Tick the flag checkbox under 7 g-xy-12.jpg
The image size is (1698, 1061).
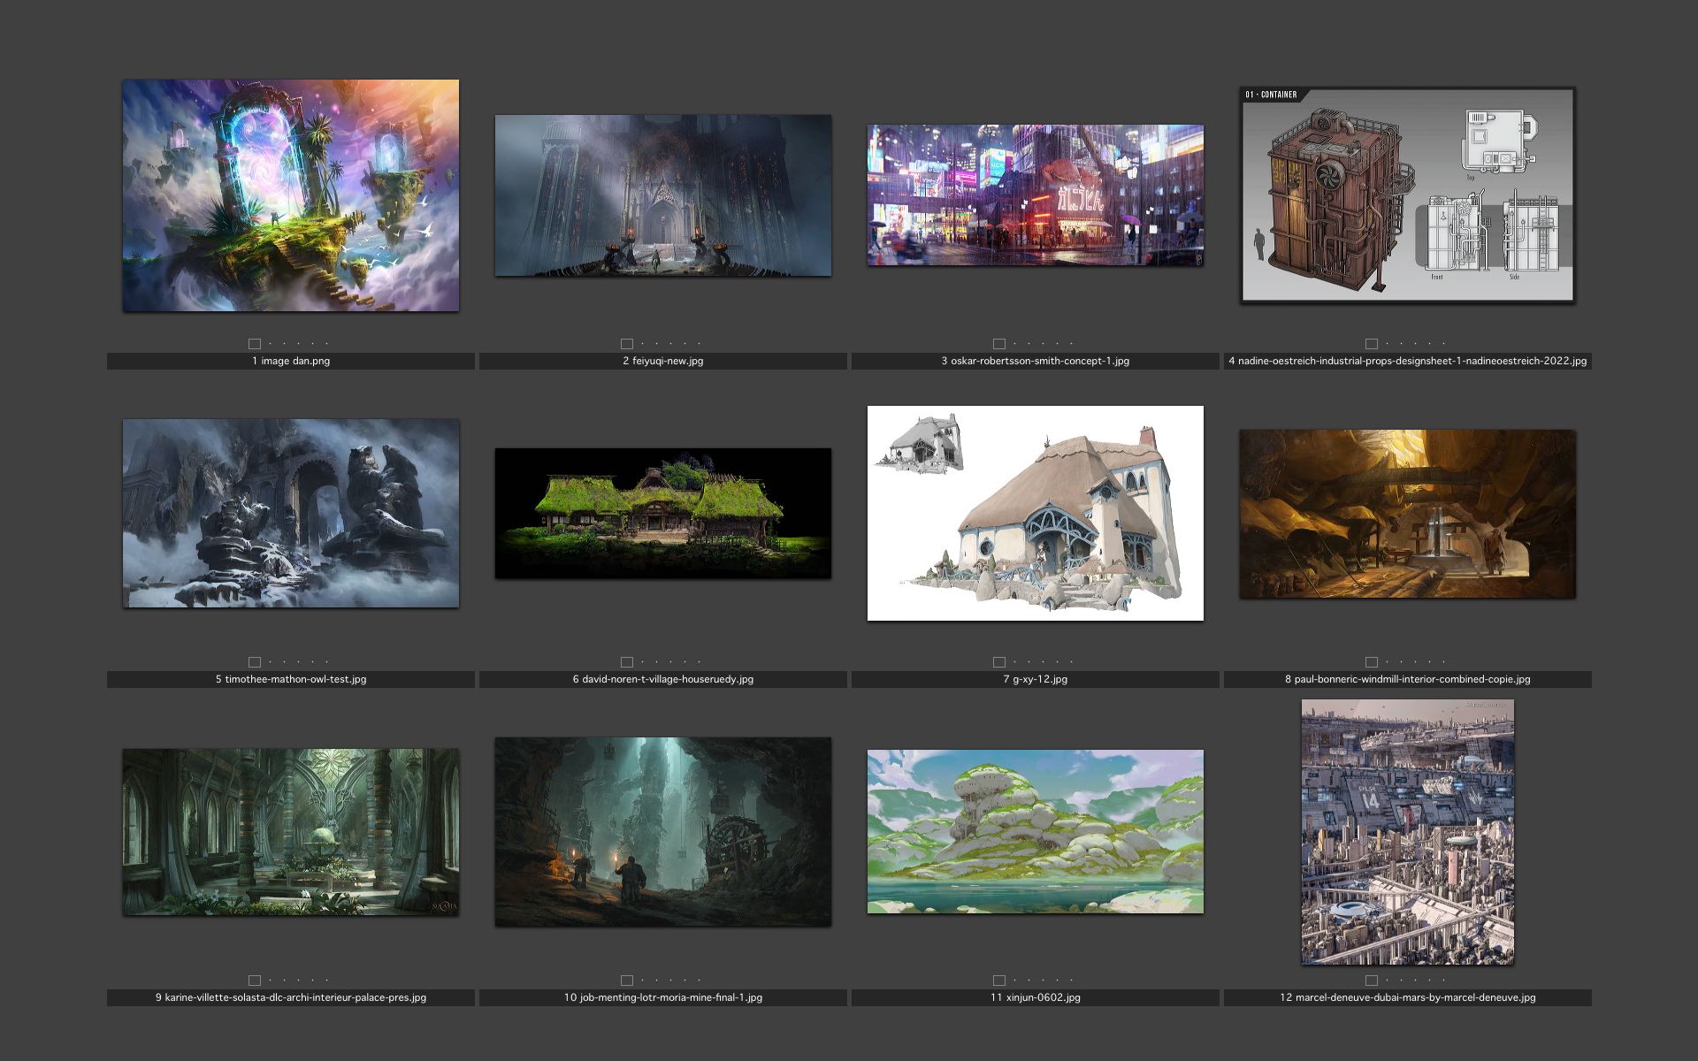[999, 661]
